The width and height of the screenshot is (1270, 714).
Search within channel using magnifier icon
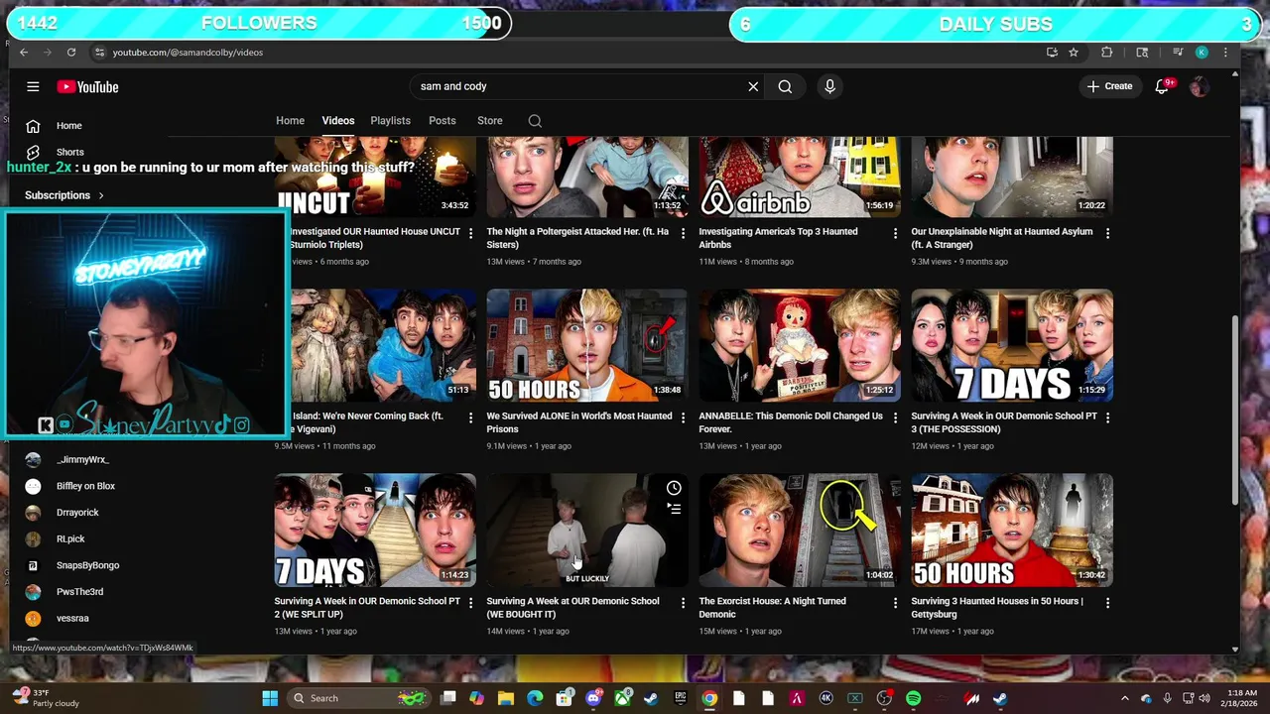(535, 121)
